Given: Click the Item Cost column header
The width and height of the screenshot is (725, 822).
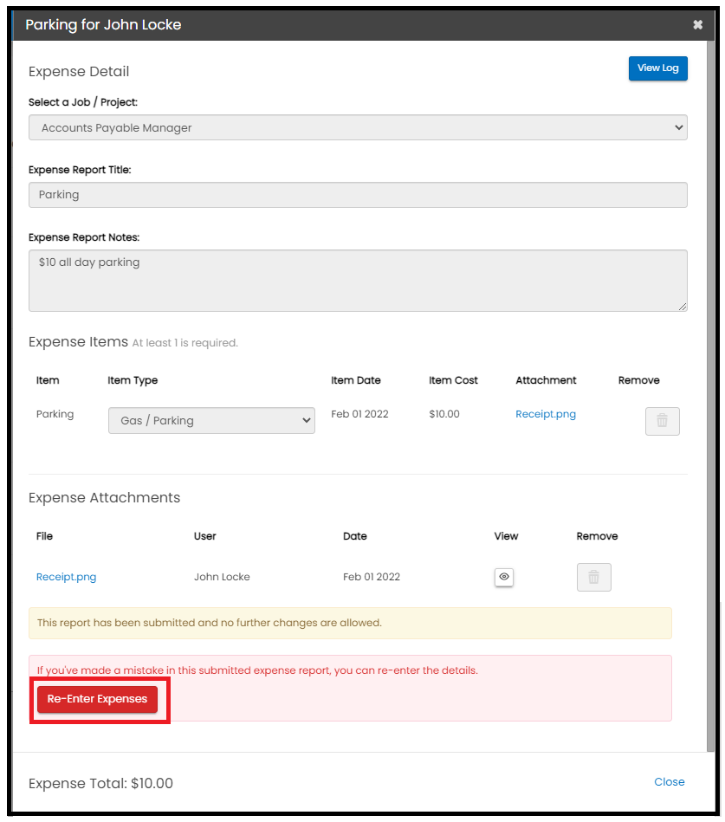Looking at the screenshot, I should pos(454,380).
